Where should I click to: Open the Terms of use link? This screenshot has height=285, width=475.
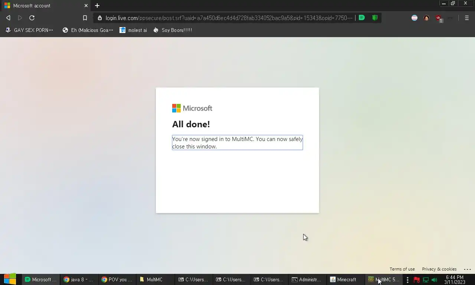click(402, 269)
